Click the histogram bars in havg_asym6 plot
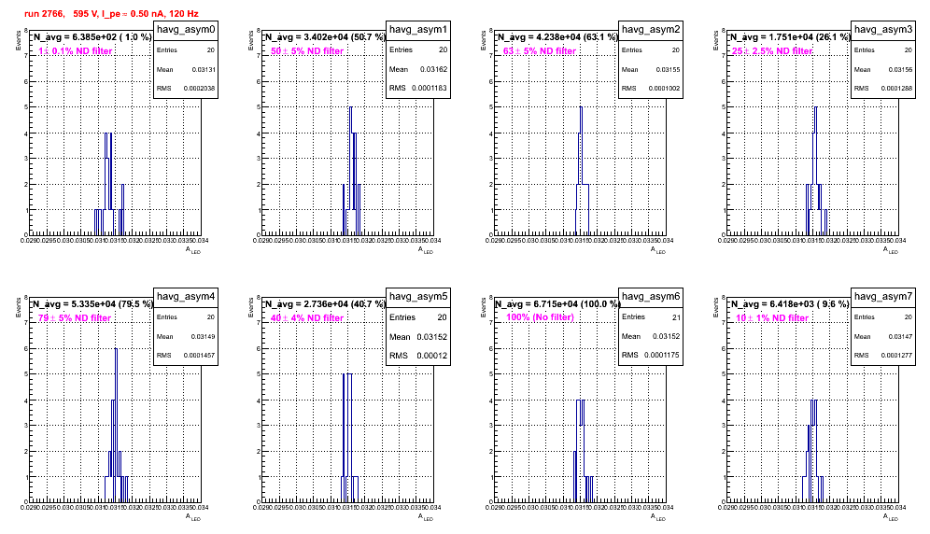The width and height of the screenshot is (930, 534). 583,451
